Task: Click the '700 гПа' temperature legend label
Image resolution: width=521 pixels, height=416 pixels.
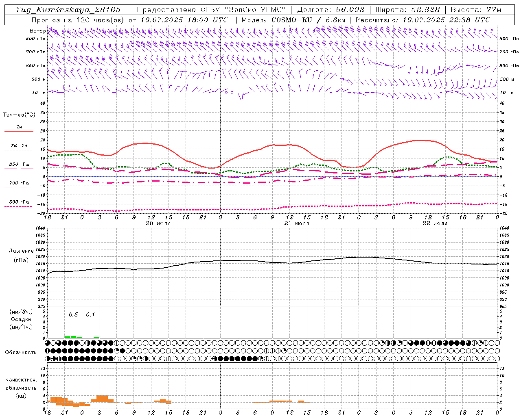Action: pos(19,183)
